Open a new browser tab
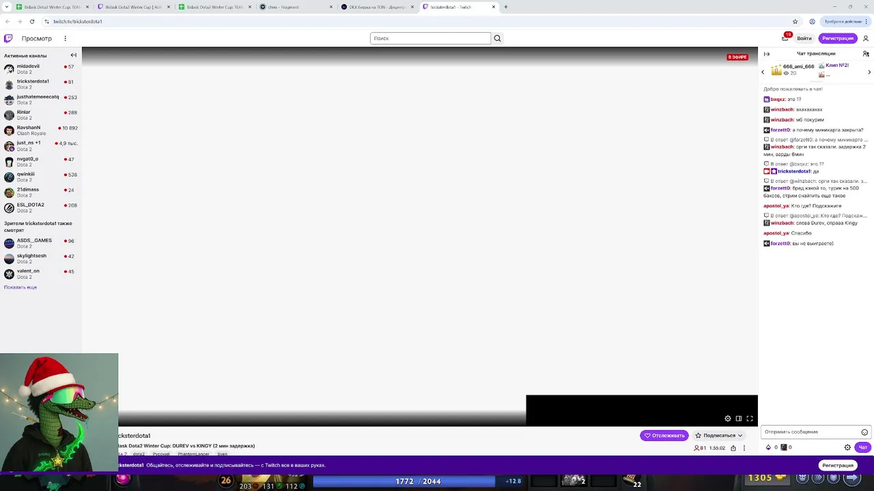The image size is (874, 491). [505, 7]
